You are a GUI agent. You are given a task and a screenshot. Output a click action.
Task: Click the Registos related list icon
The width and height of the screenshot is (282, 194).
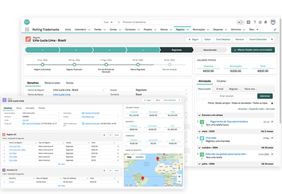(x=4, y=134)
